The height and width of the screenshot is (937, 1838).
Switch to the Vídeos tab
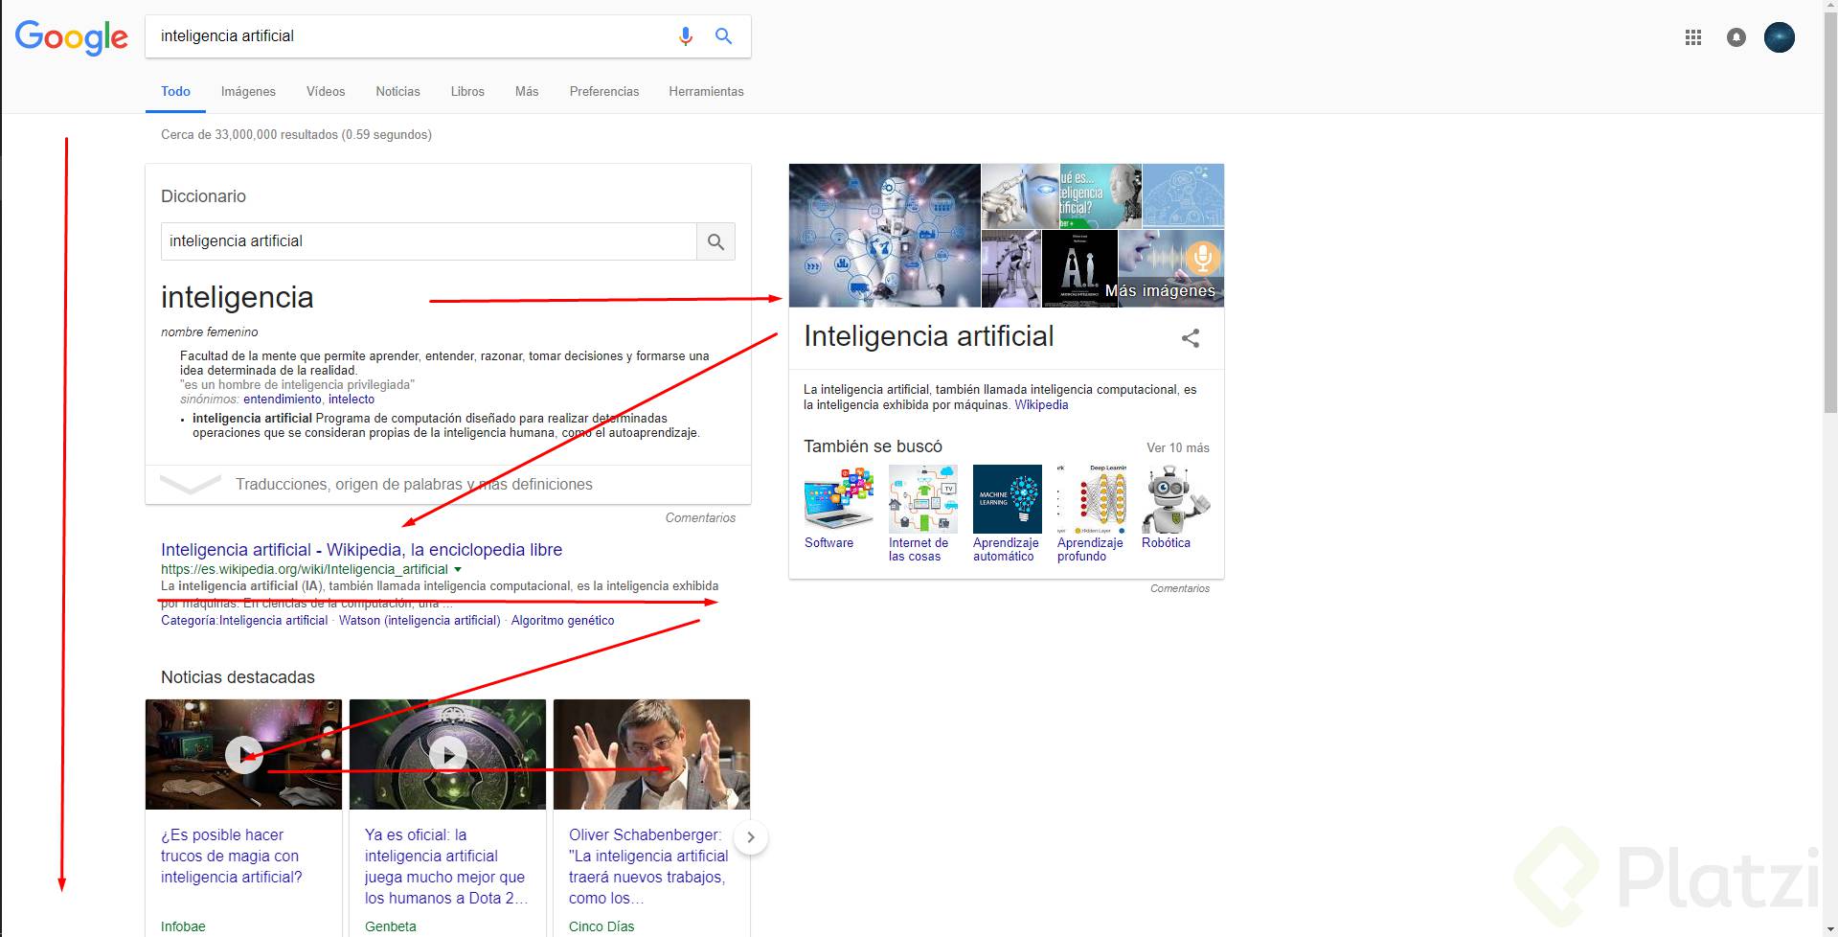[326, 92]
